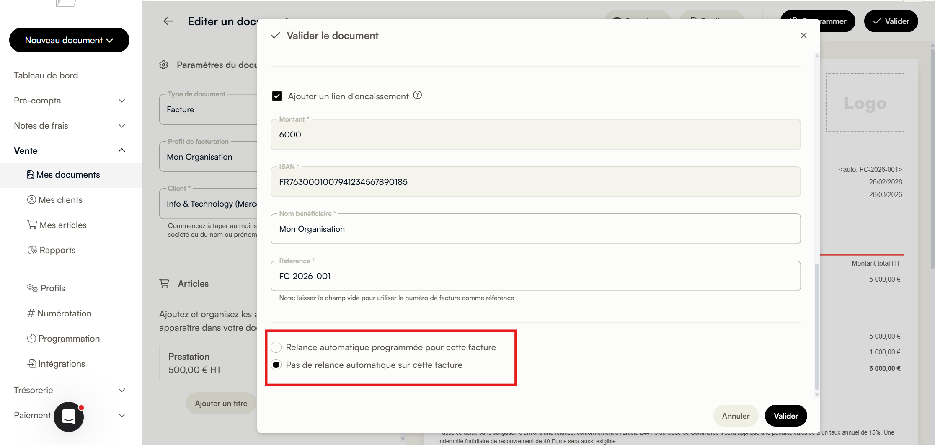
Task: Click the Numérotation hash icon
Action: pyautogui.click(x=31, y=313)
